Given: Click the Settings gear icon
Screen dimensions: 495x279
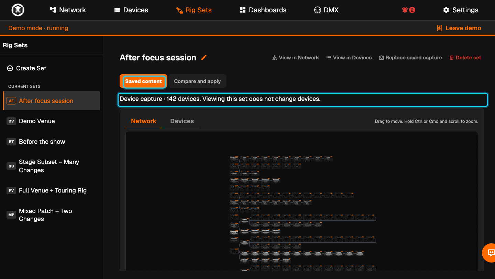Looking at the screenshot, I should (x=446, y=10).
